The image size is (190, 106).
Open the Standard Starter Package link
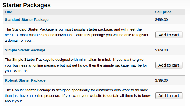pos(26,20)
